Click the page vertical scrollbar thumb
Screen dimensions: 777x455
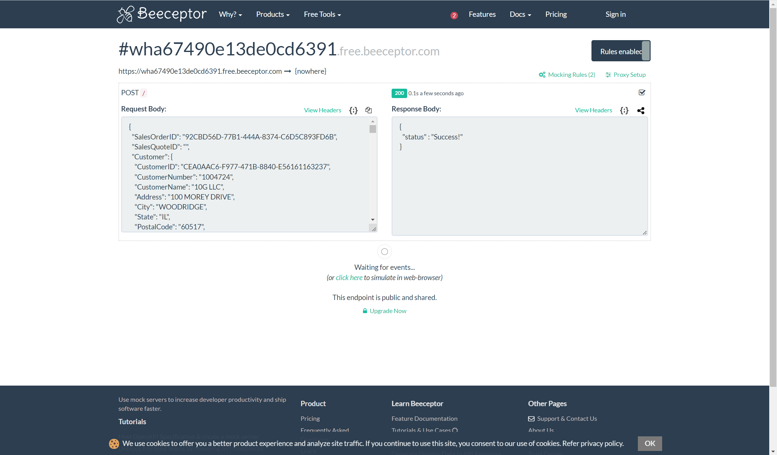coord(773,197)
